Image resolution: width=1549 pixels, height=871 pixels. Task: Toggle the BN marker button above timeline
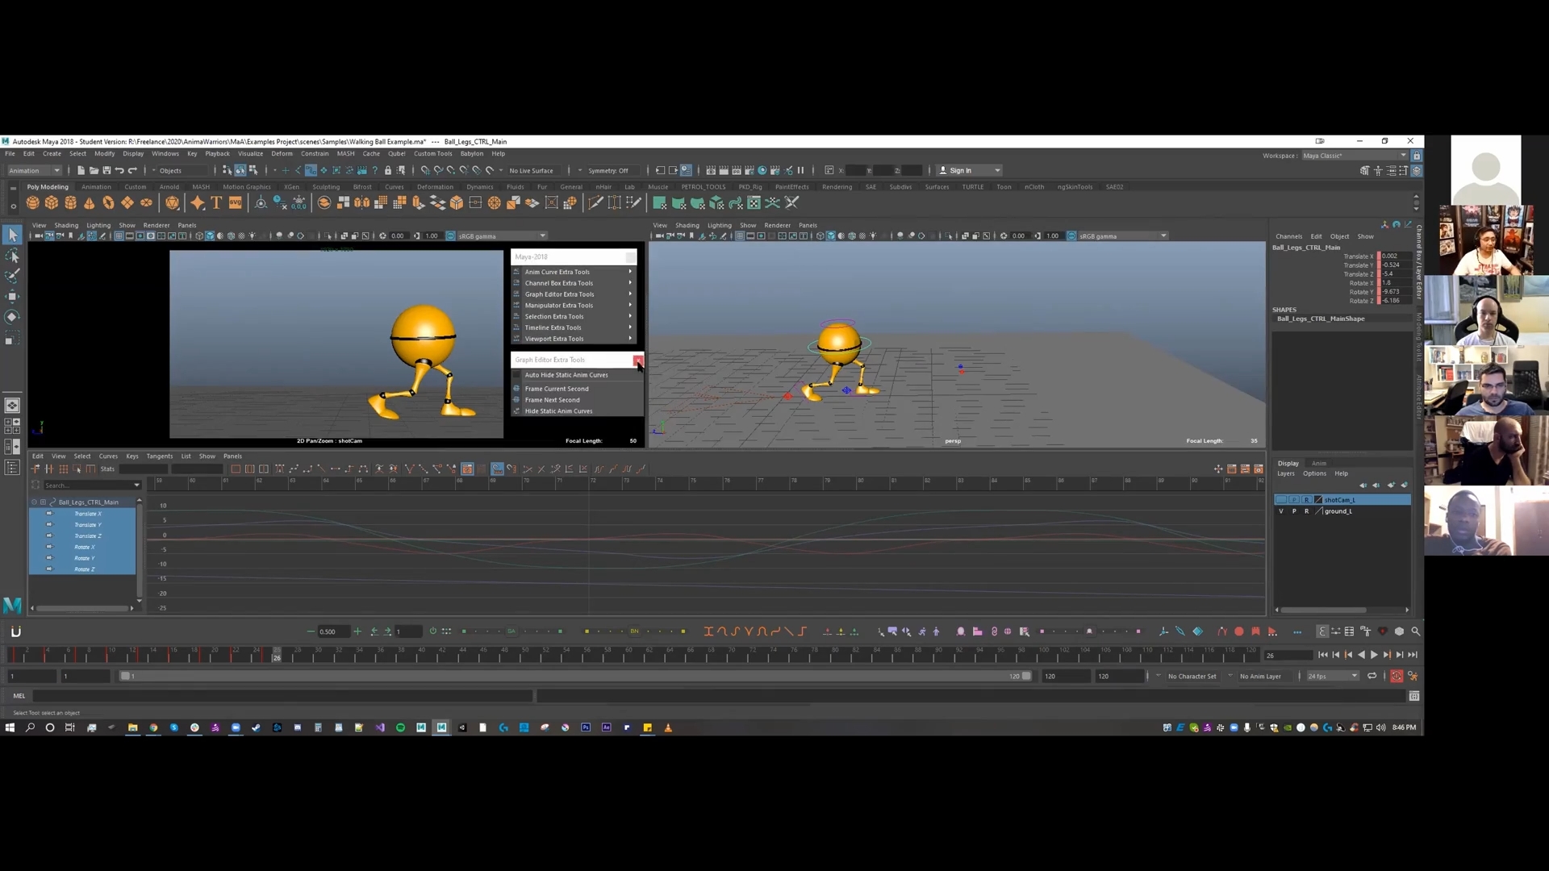[x=634, y=631]
